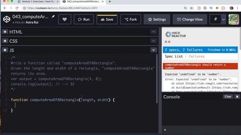Screen dimensions: 241x135
Task: Open the Change View menu
Action: tap(190, 19)
